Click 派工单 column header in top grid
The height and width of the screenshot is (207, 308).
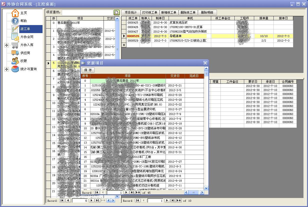[x=133, y=18]
